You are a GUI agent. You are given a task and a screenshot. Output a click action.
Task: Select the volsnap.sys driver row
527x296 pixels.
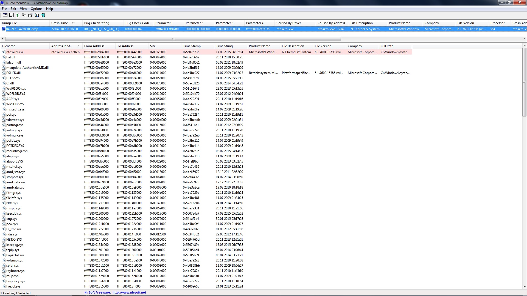click(x=206, y=260)
